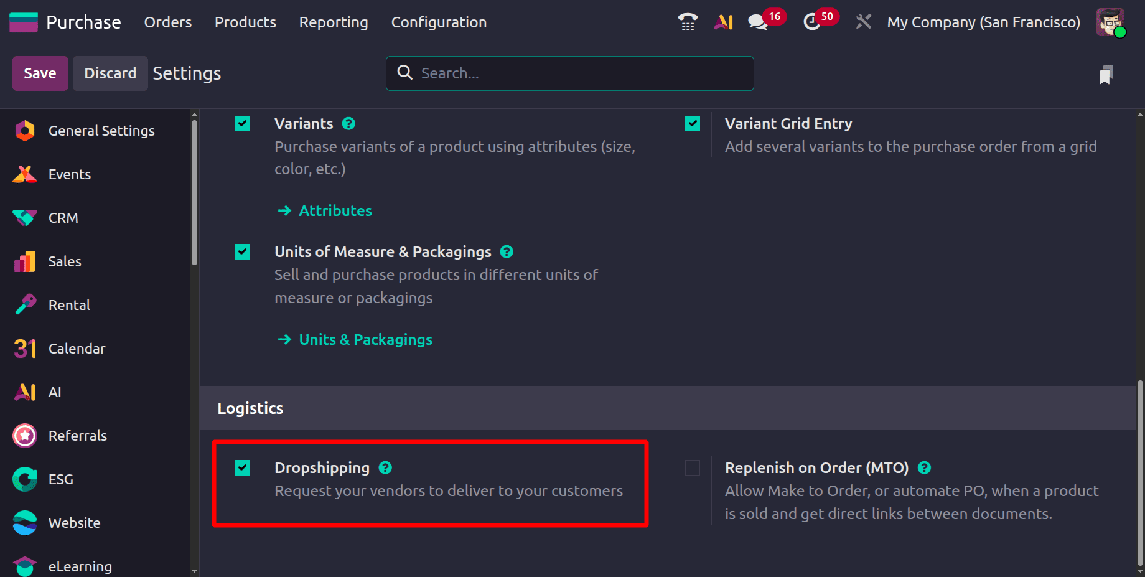Uncheck the Variants option
The image size is (1145, 577).
pos(242,123)
